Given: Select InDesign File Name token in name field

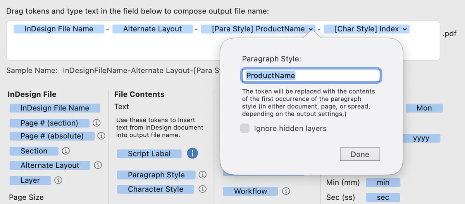Looking at the screenshot, I should (59, 29).
